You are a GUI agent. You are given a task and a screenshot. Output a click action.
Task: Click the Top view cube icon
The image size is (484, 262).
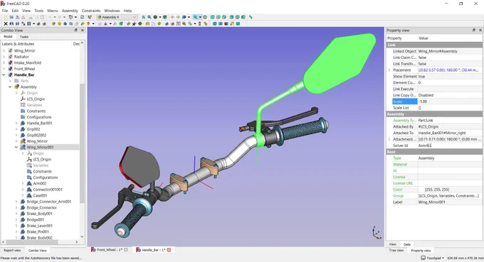(219, 17)
